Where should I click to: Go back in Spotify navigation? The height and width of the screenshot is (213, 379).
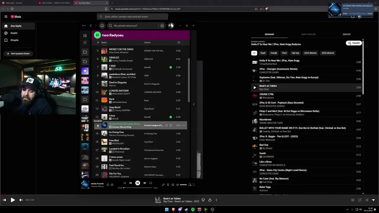point(91,26)
